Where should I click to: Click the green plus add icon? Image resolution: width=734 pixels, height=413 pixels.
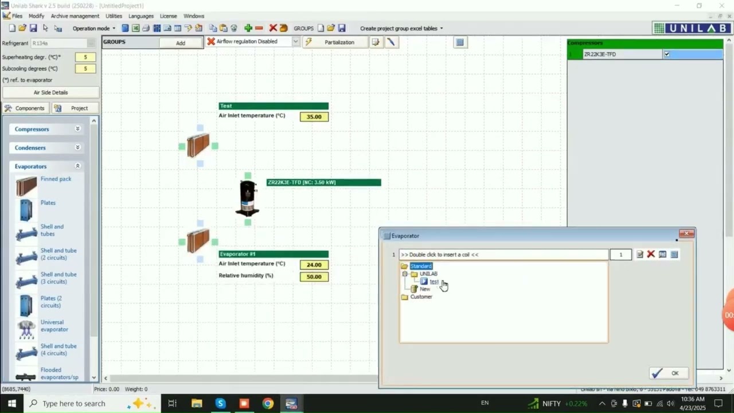coord(248,28)
